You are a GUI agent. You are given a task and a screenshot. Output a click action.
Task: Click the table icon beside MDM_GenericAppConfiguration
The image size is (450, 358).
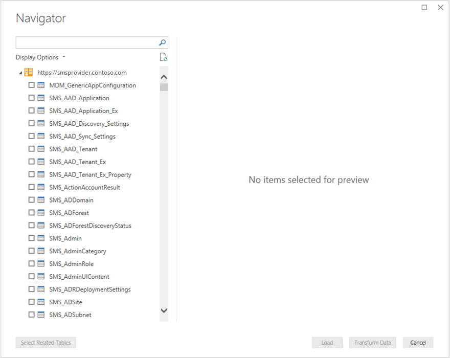point(40,85)
